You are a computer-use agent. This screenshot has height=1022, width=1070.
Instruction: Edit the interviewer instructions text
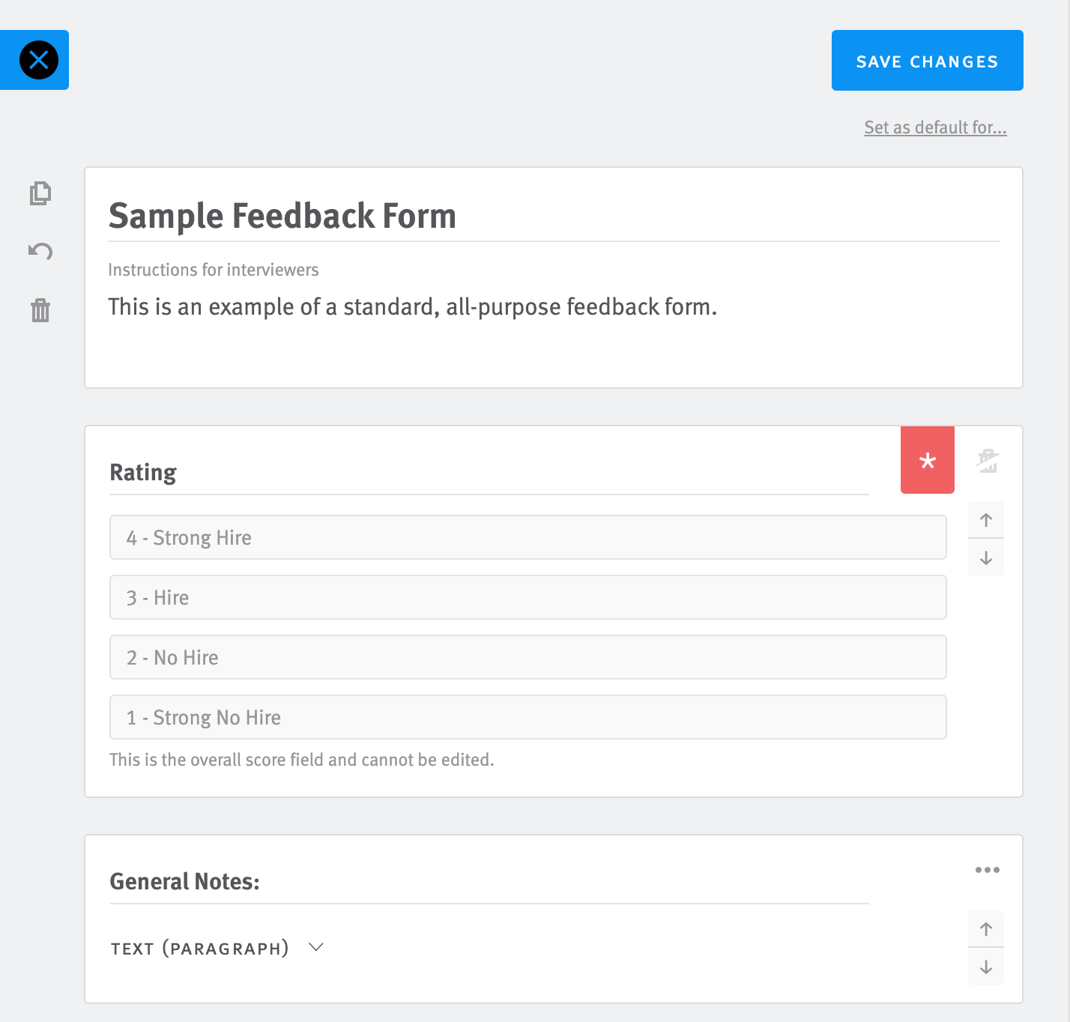[x=412, y=306]
